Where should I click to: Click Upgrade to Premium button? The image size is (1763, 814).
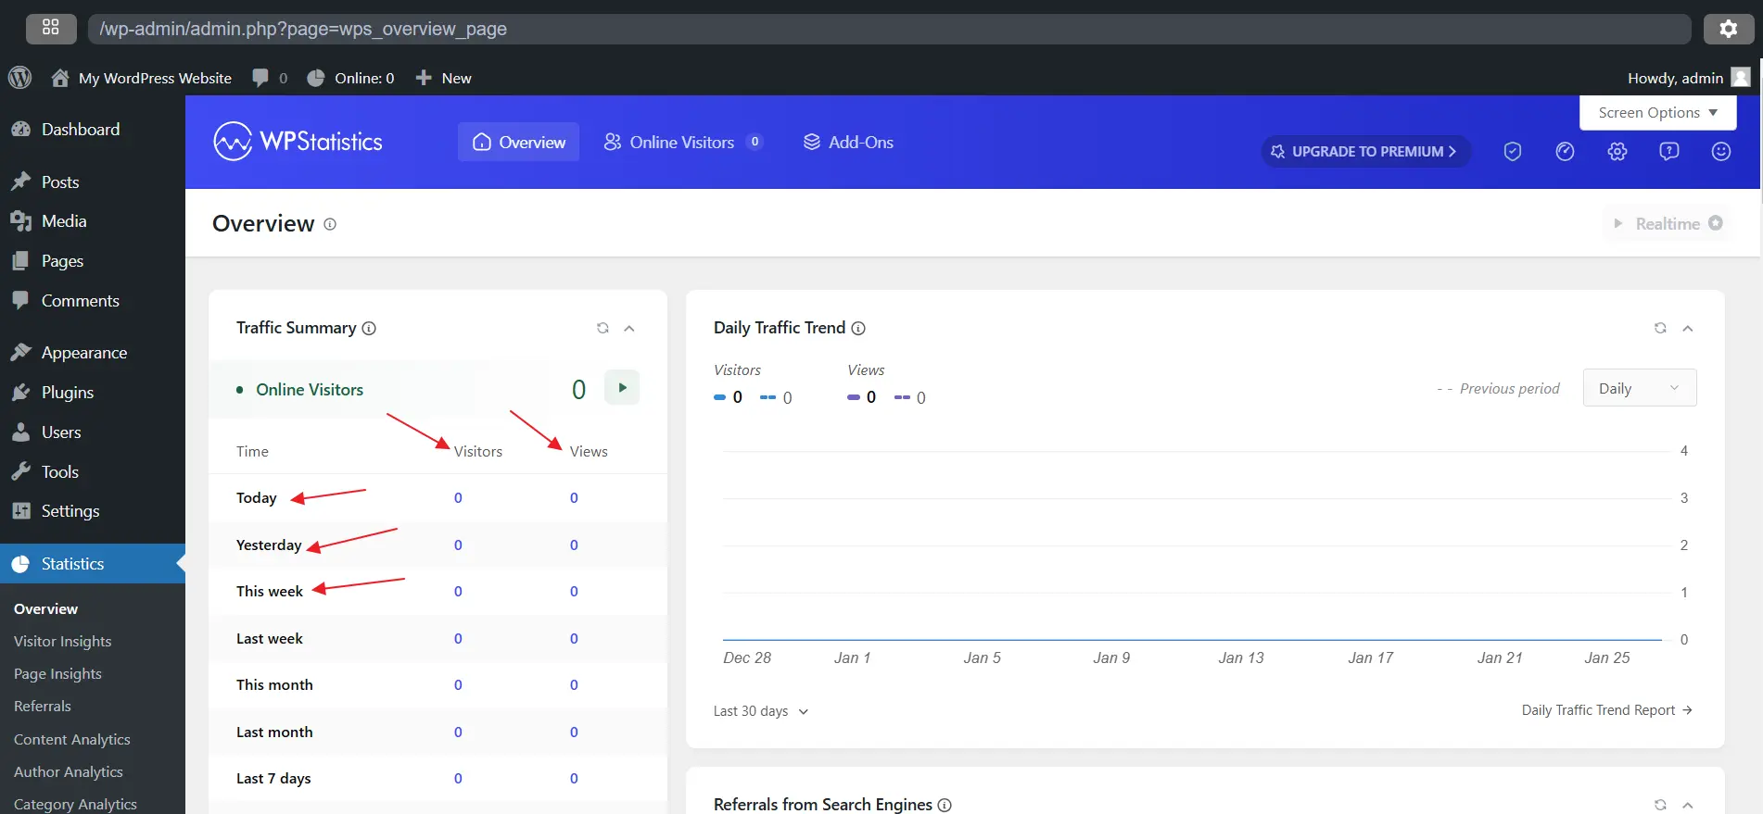[x=1364, y=151]
